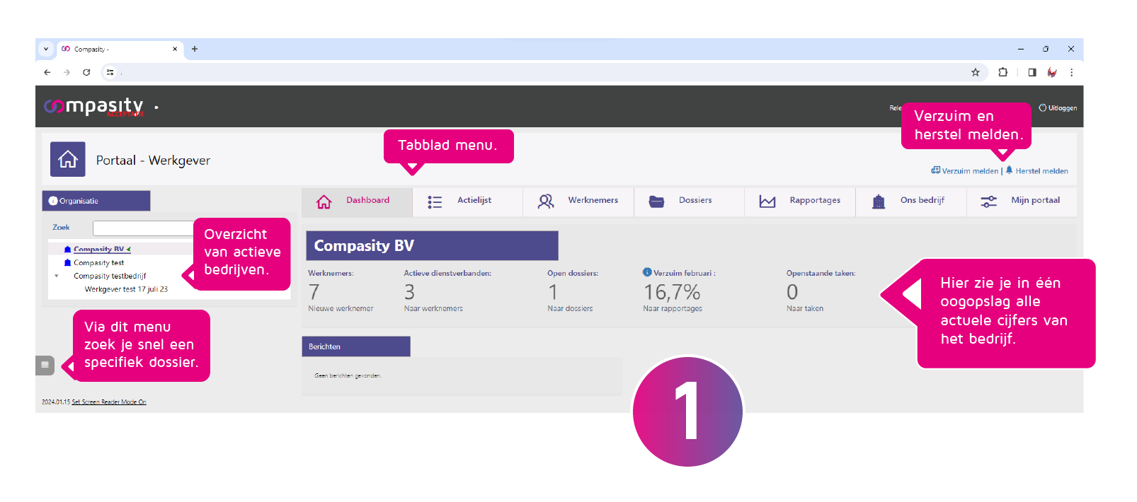The width and height of the screenshot is (1137, 502).
Task: Go to the Dossiers tab
Action: pyautogui.click(x=689, y=202)
